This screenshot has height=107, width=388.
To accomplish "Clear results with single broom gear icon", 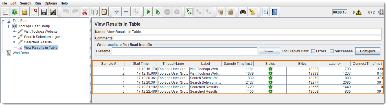I will click(x=221, y=12).
